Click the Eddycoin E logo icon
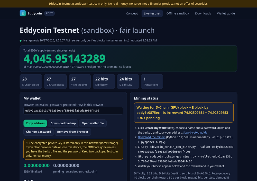The width and height of the screenshot is (257, 181). (x=23, y=13)
